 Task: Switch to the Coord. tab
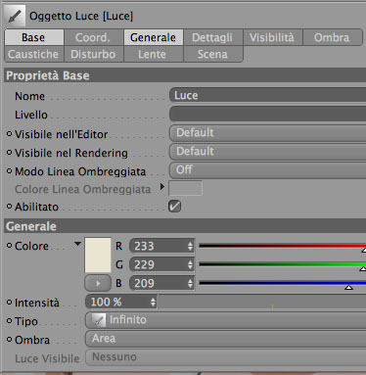coord(94,37)
